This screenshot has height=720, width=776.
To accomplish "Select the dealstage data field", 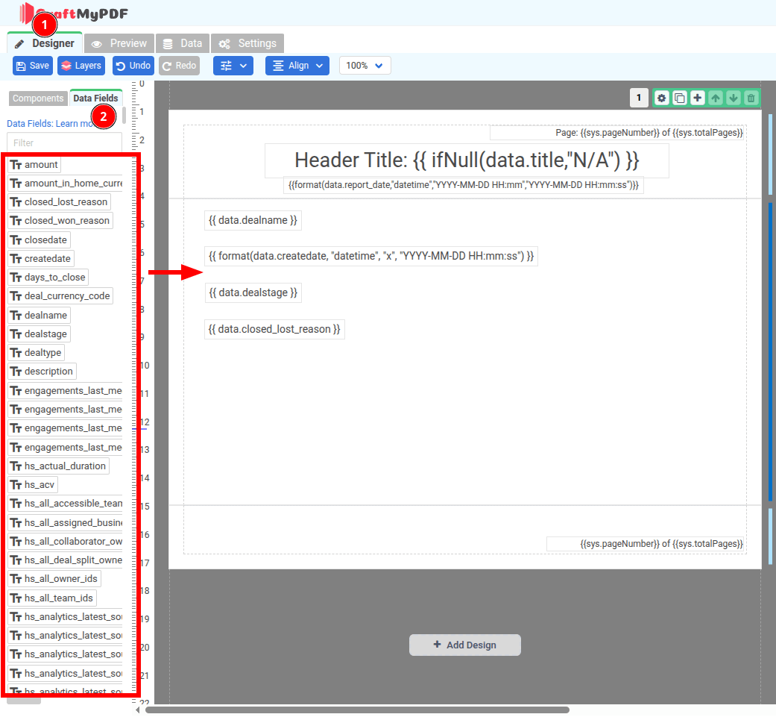I will [x=39, y=334].
